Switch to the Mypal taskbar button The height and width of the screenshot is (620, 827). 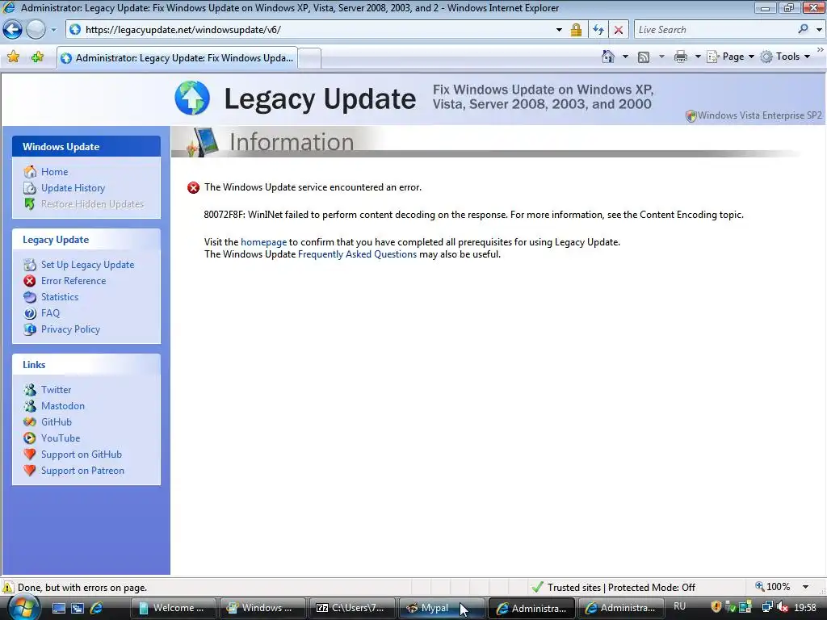[441, 608]
